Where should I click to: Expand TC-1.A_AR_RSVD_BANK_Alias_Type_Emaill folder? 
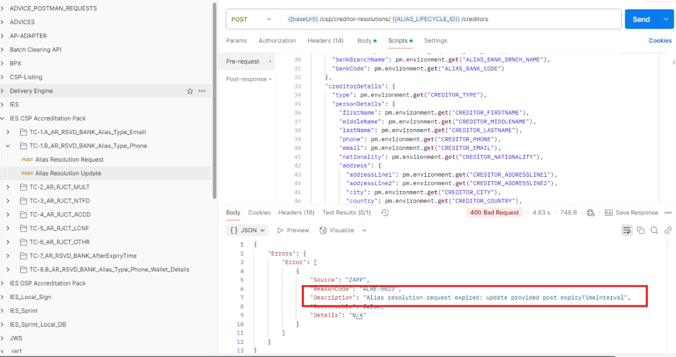tap(8, 132)
